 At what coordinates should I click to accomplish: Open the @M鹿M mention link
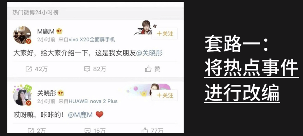coord(80,115)
